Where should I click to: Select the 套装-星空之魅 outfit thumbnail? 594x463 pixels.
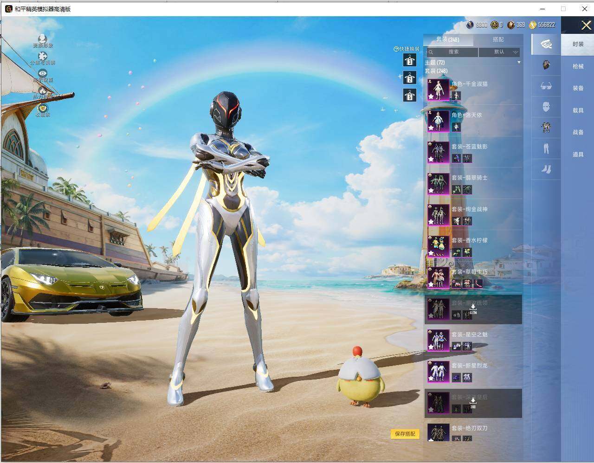tap(438, 340)
